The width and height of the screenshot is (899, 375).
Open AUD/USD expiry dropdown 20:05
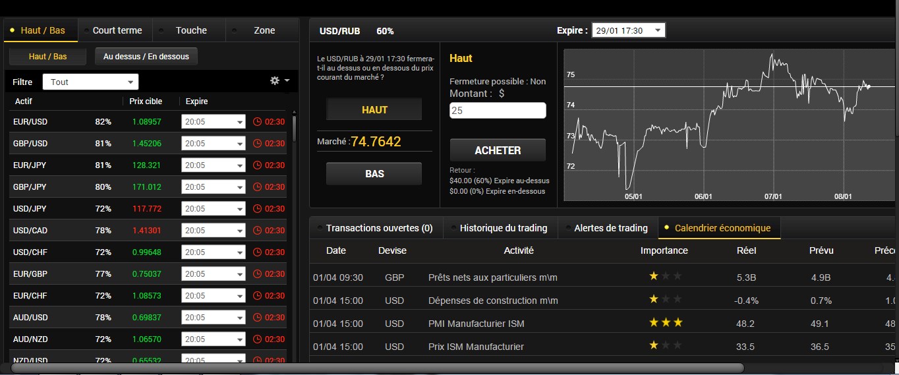click(x=213, y=317)
